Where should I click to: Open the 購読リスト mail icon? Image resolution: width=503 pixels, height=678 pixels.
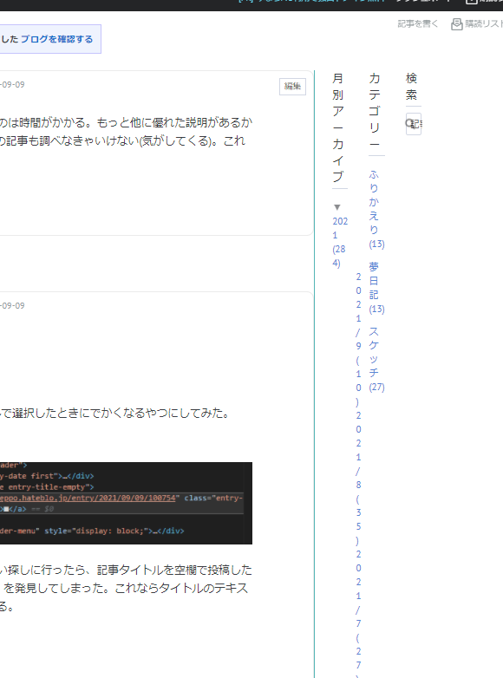point(457,24)
